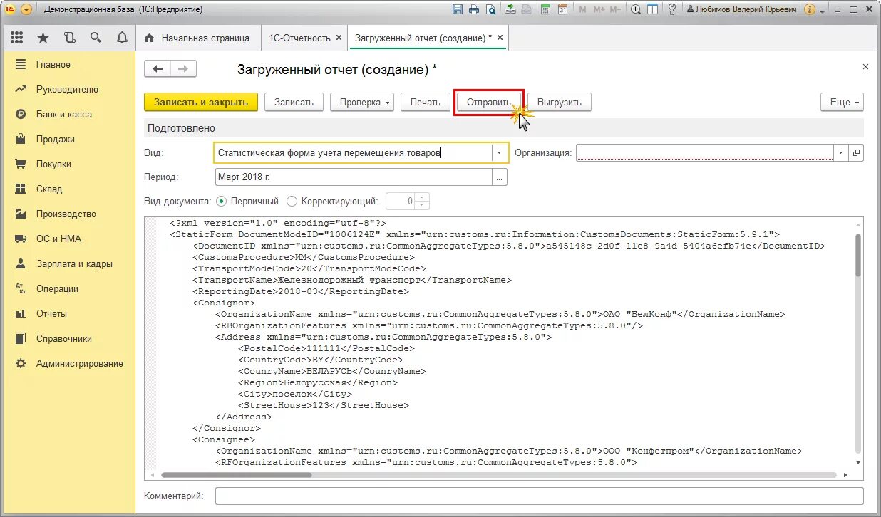This screenshot has height=517, width=881.
Task: Open the Банк и касса section
Action: [68, 114]
